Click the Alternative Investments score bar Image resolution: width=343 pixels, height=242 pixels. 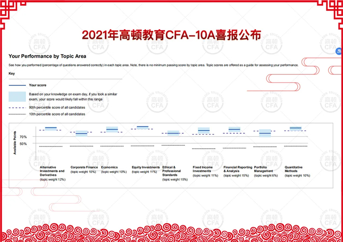pos(51,128)
